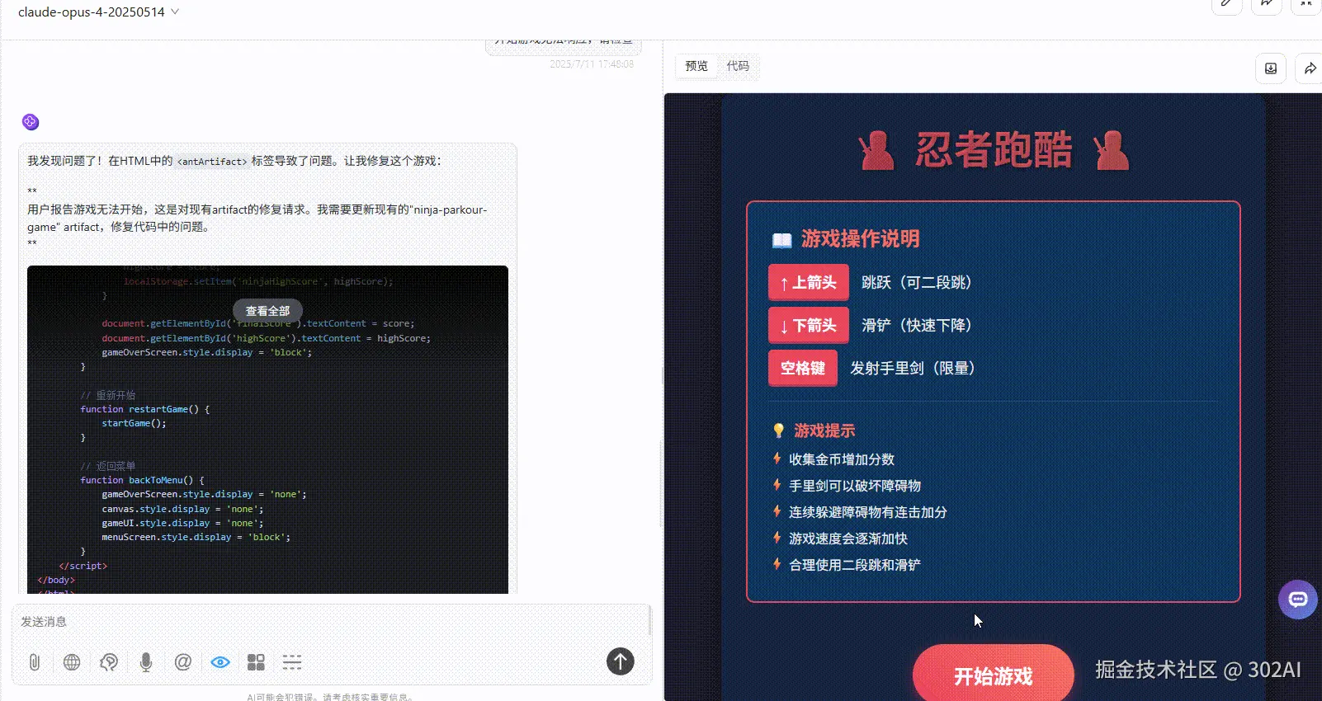This screenshot has height=701, width=1322.
Task: Click the download icon in preview panel
Action: (x=1271, y=68)
